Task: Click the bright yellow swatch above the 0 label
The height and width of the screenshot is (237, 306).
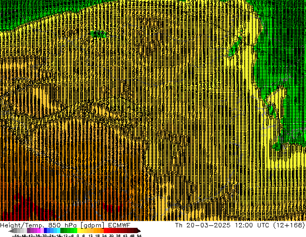Action: pos(79,231)
